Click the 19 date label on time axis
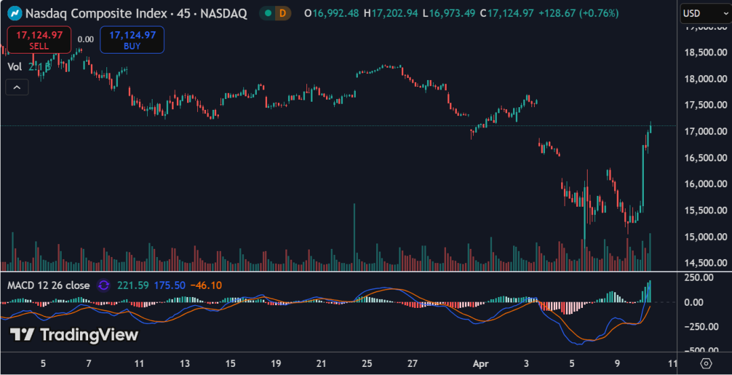732x375 pixels. (x=275, y=363)
